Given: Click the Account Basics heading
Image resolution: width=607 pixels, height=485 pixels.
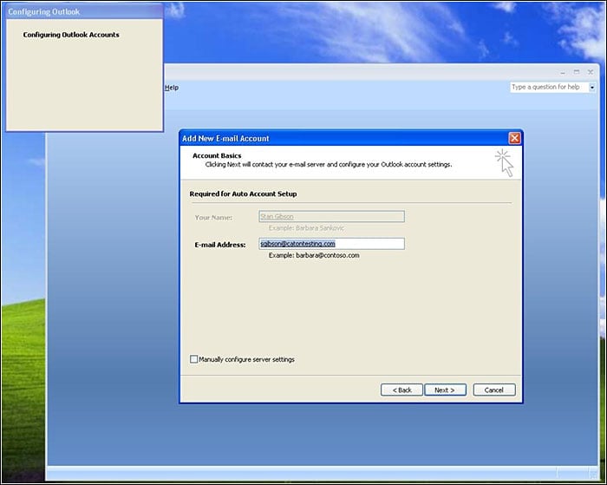Looking at the screenshot, I should tap(217, 155).
